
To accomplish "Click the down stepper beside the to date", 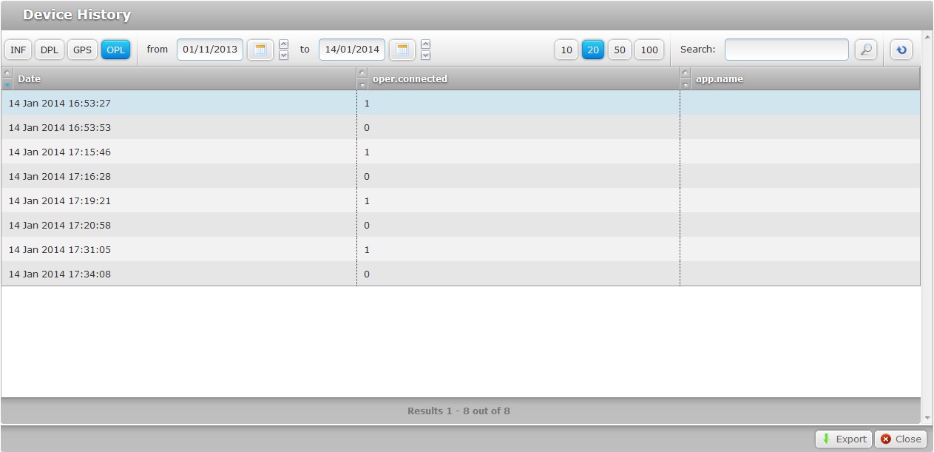I will (x=426, y=54).
